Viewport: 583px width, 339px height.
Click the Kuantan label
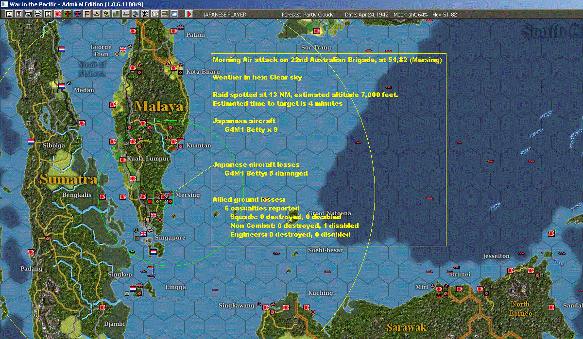(x=199, y=145)
